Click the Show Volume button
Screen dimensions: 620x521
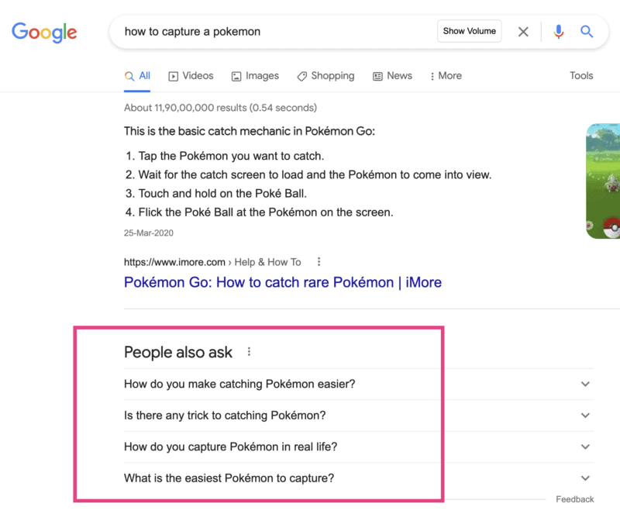(x=469, y=32)
